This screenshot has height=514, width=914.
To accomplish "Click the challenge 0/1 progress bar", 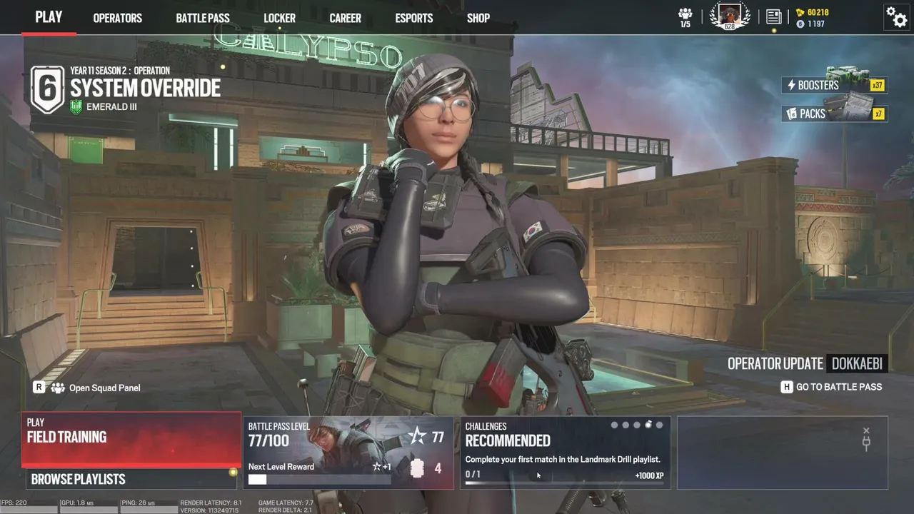I will pos(565,483).
